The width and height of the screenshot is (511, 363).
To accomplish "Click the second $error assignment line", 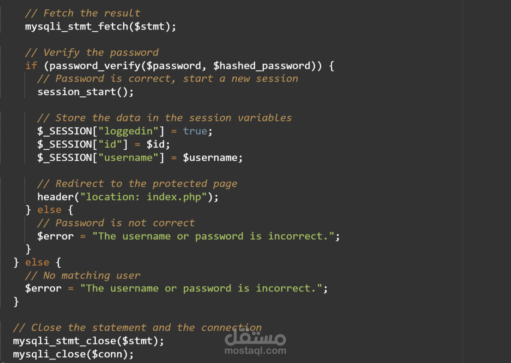I will tap(176, 288).
